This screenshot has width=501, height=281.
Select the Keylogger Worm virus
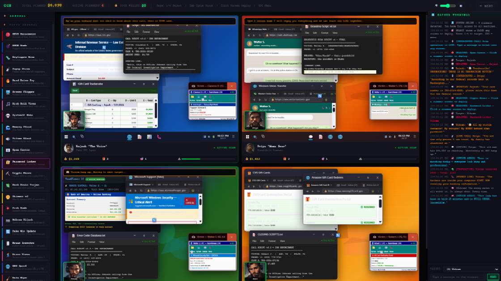pos(26,58)
